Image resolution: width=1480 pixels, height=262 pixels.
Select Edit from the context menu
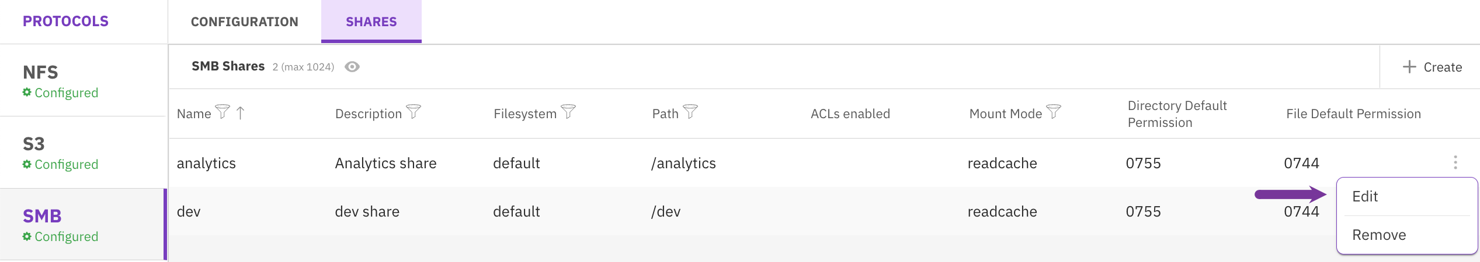click(x=1365, y=197)
